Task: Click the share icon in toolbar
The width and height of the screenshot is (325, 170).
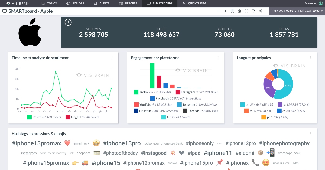Action: [x=261, y=11]
